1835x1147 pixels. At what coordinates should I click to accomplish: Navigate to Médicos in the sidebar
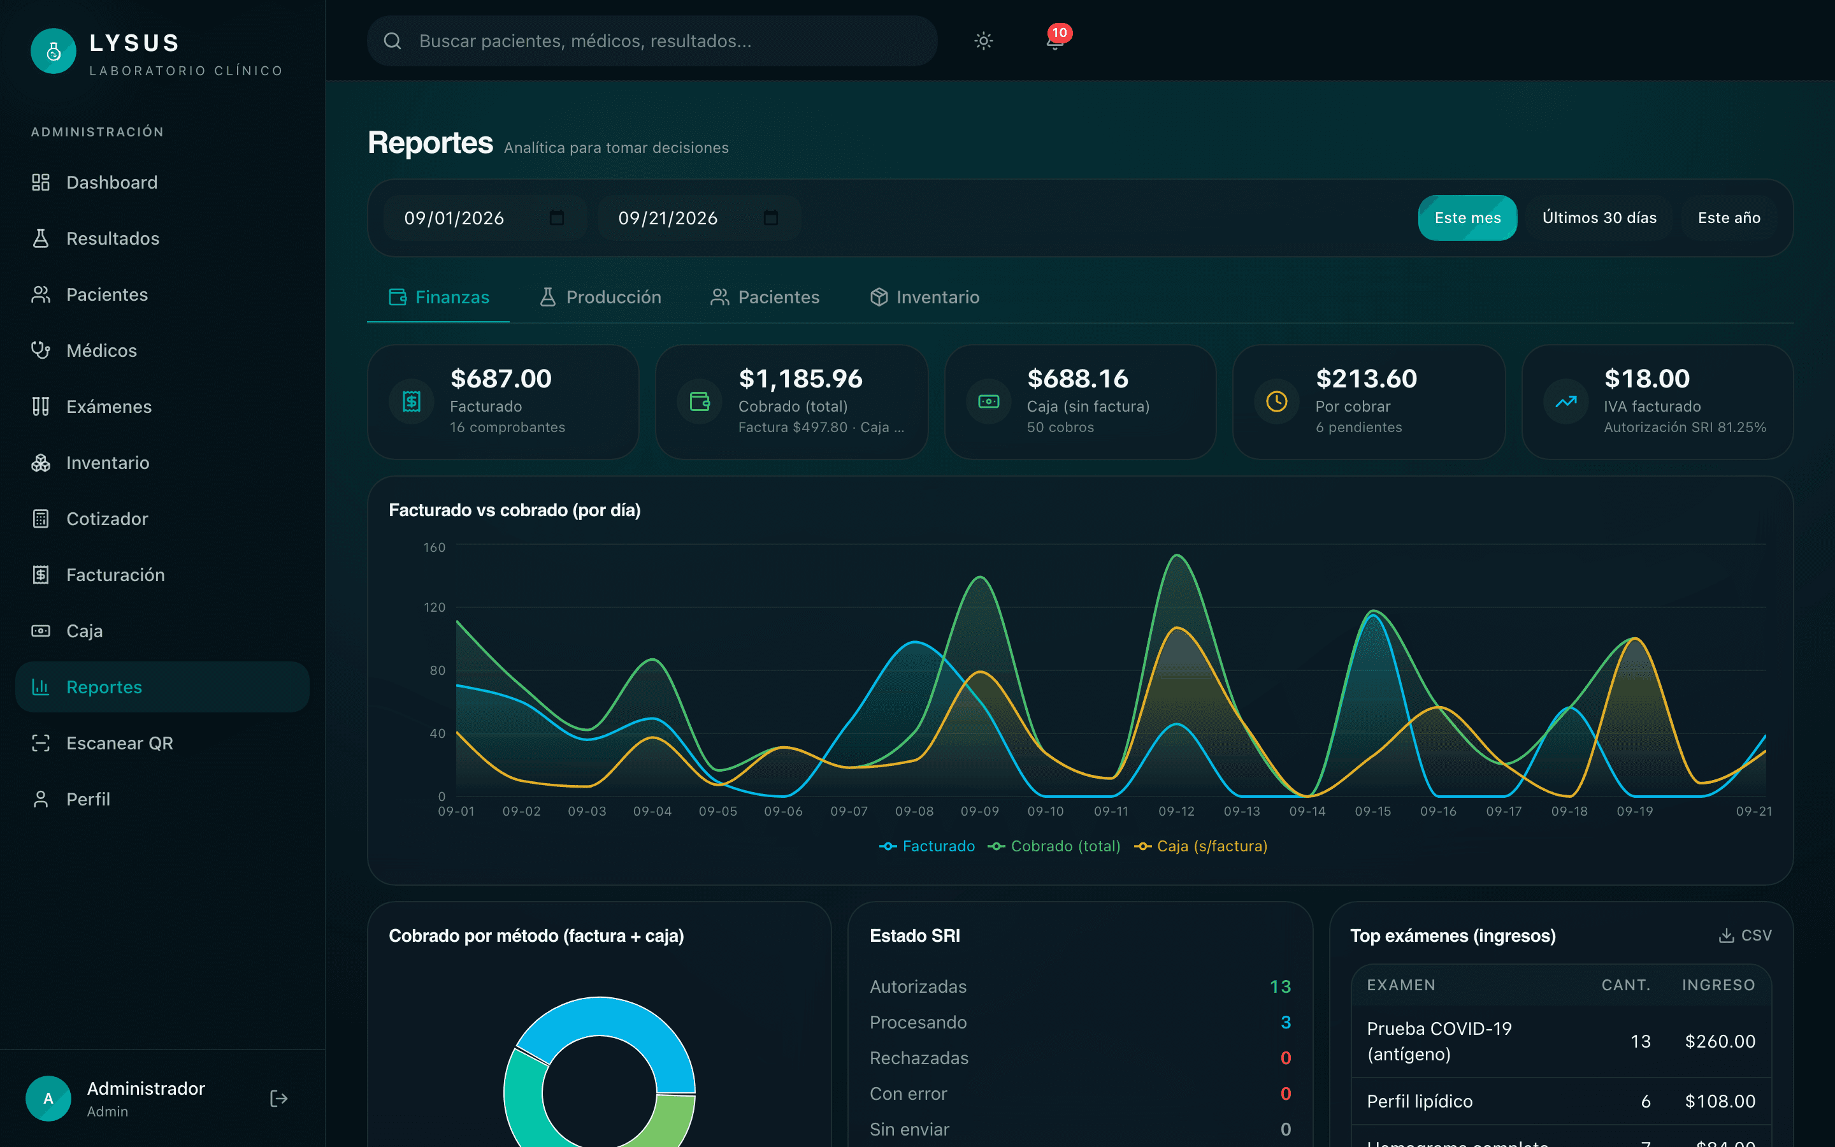click(x=162, y=350)
